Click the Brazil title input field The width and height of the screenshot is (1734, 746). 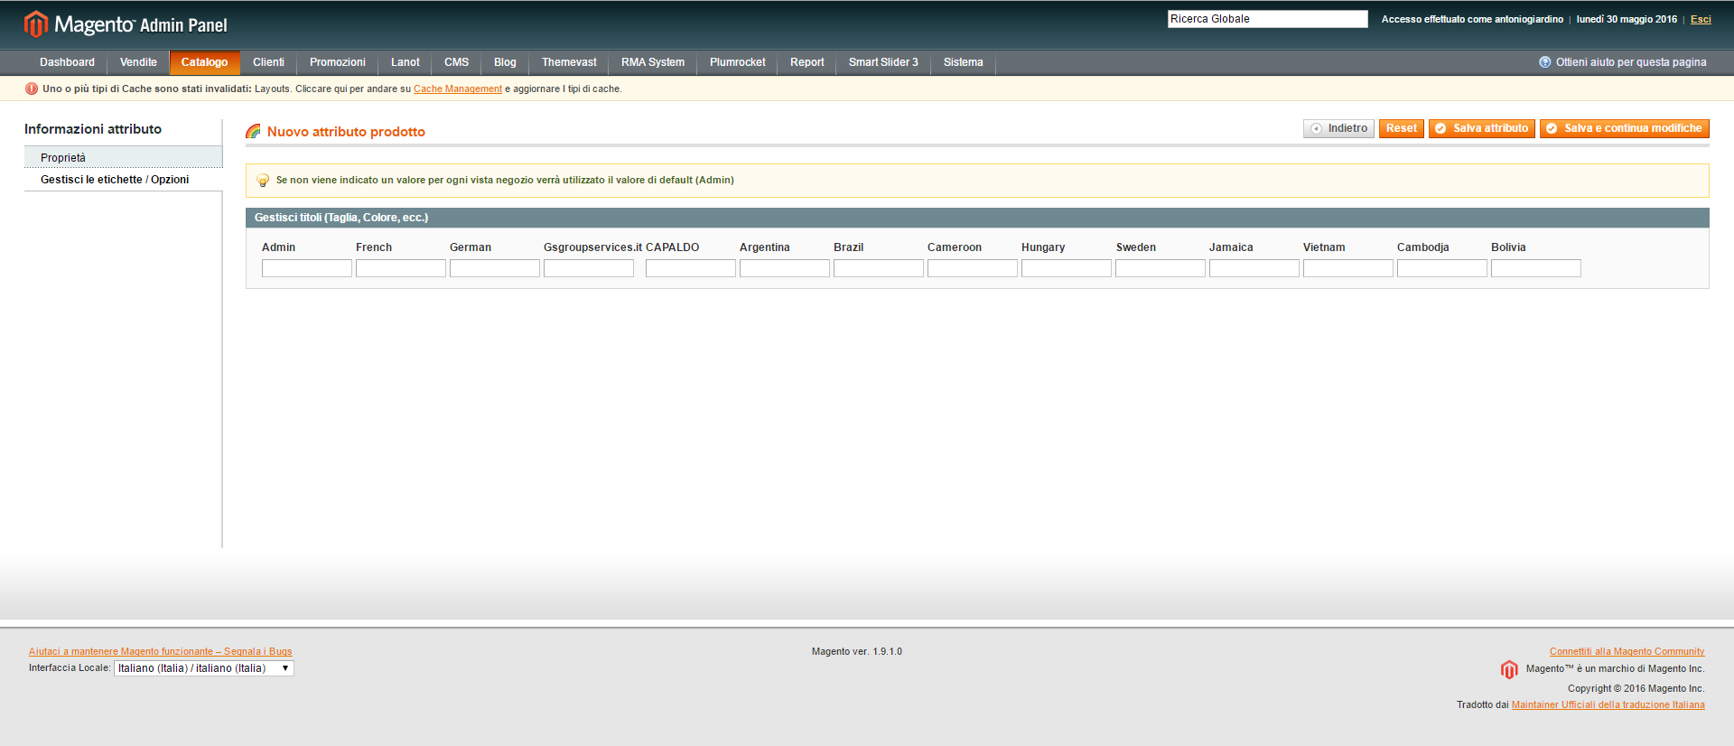pyautogui.click(x=879, y=268)
